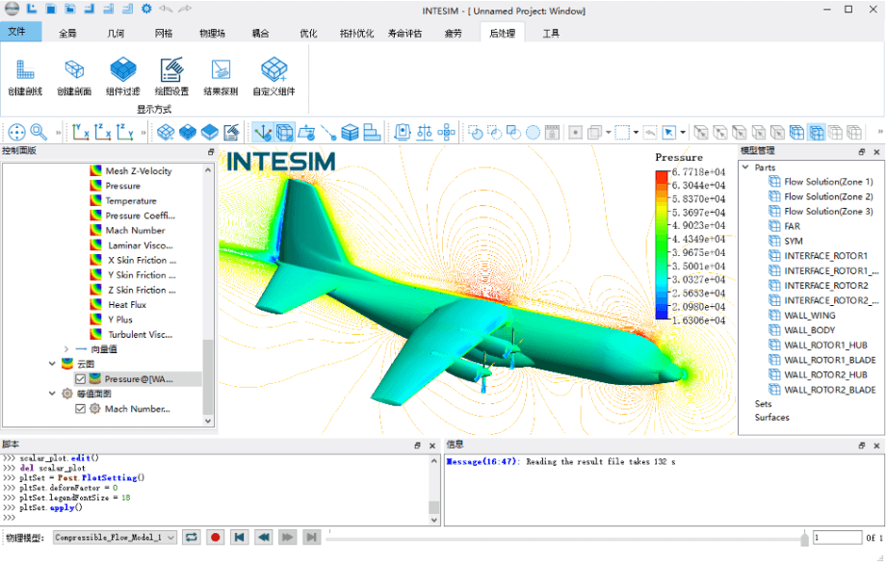
Task: Switch to the 网格 (mesh) ribbon tab
Action: coord(164,33)
